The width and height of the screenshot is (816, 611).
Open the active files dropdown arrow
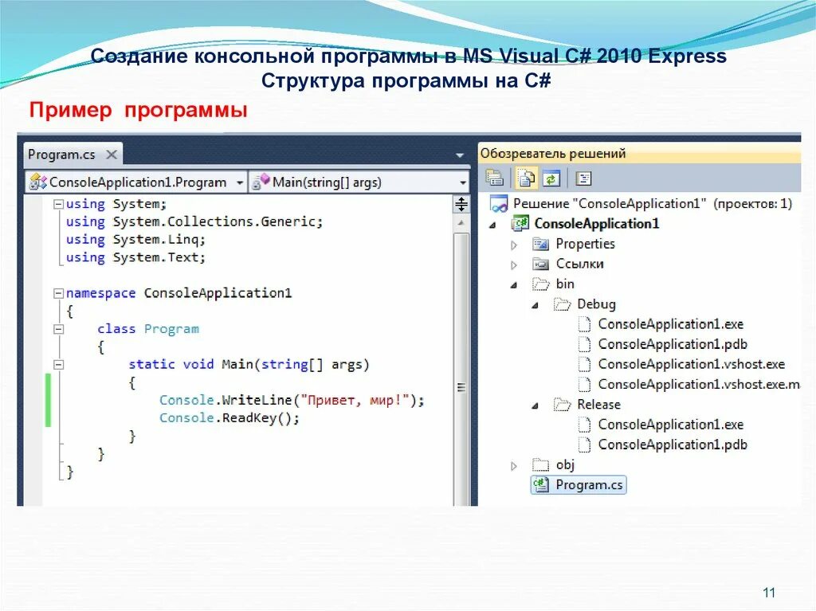460,155
